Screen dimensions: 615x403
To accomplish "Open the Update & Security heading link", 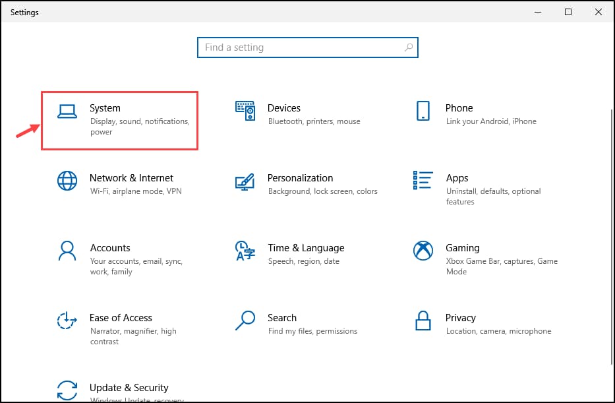I will click(x=129, y=388).
